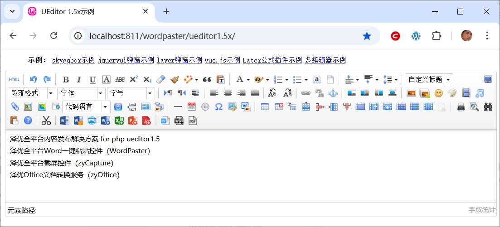
Task: Click the Omega special character icon
Action: coord(218,107)
